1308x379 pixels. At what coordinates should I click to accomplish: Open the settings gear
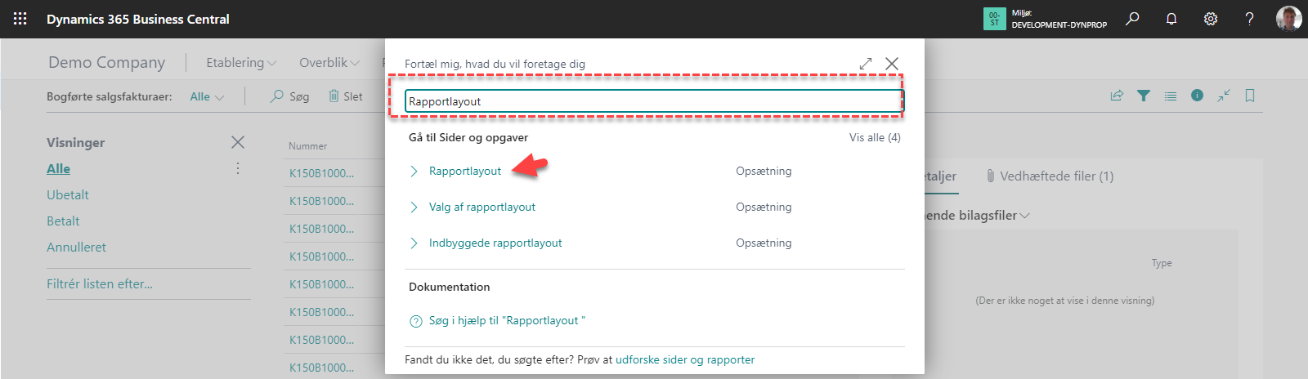1211,18
